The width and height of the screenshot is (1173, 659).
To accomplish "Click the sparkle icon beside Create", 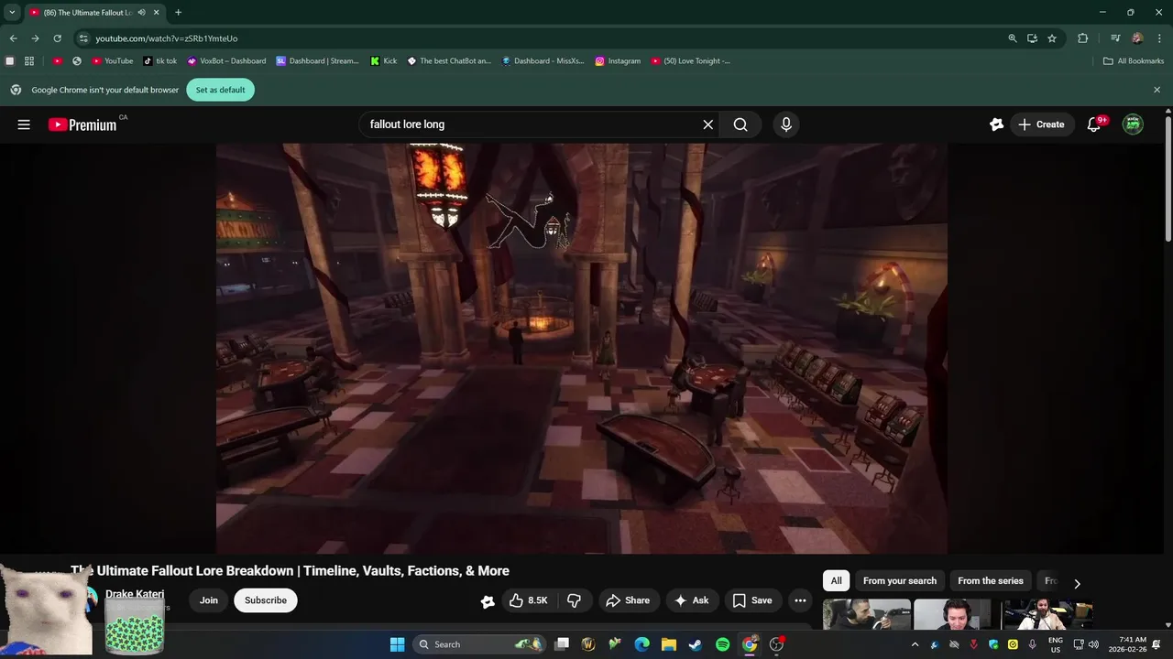I will click(x=996, y=124).
